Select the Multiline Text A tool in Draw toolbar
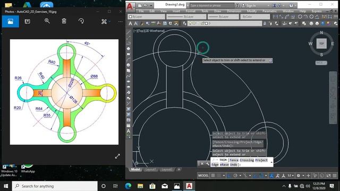The image size is (340, 191). (129, 131)
